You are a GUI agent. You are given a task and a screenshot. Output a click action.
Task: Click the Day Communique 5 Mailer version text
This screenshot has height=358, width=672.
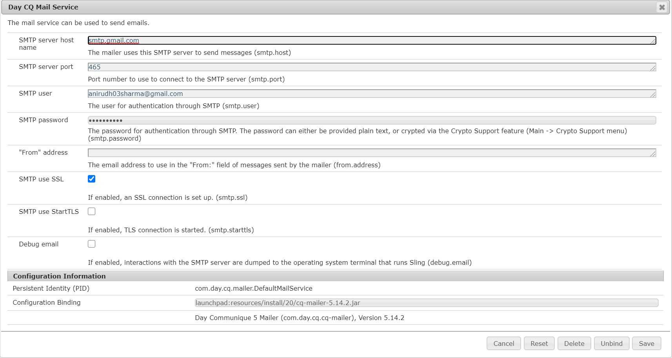click(300, 318)
